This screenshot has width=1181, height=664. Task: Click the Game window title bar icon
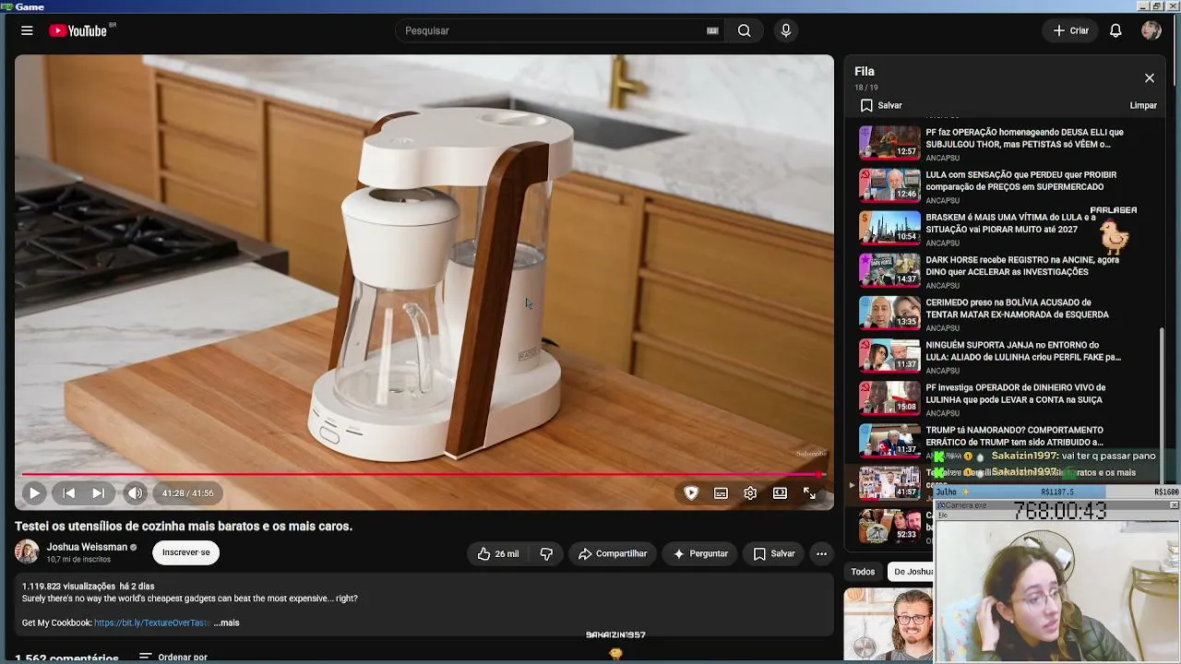click(x=6, y=6)
